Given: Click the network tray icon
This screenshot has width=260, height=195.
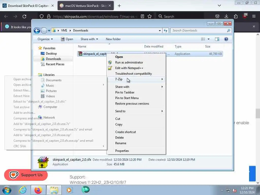Looking at the screenshot, I should pos(228,190).
